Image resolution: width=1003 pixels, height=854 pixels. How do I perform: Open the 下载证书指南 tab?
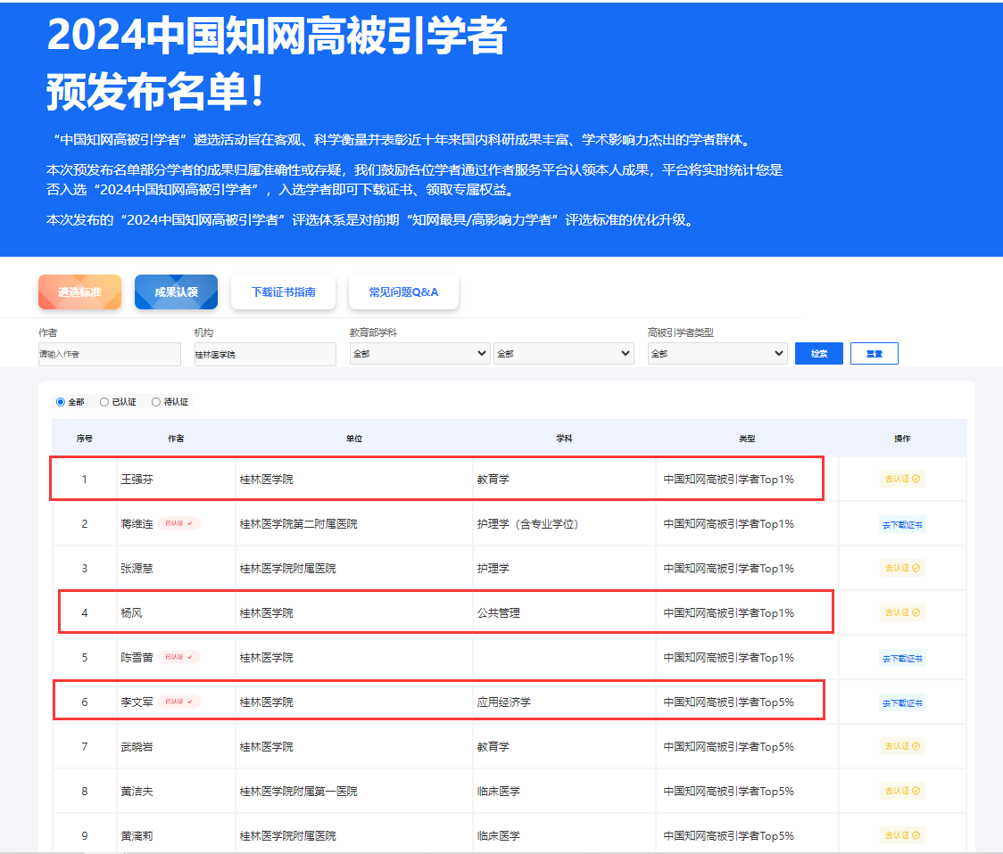click(283, 292)
